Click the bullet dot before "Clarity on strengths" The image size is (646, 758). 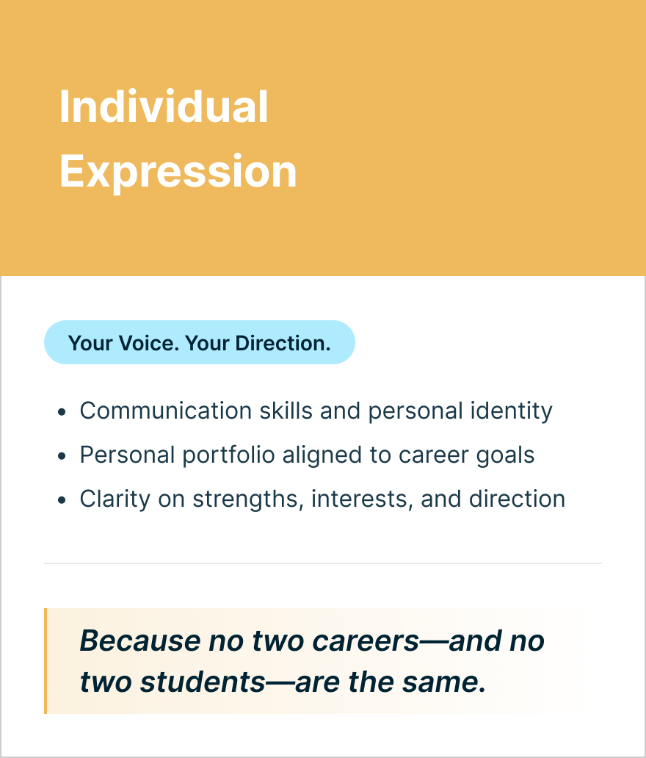coord(62,500)
